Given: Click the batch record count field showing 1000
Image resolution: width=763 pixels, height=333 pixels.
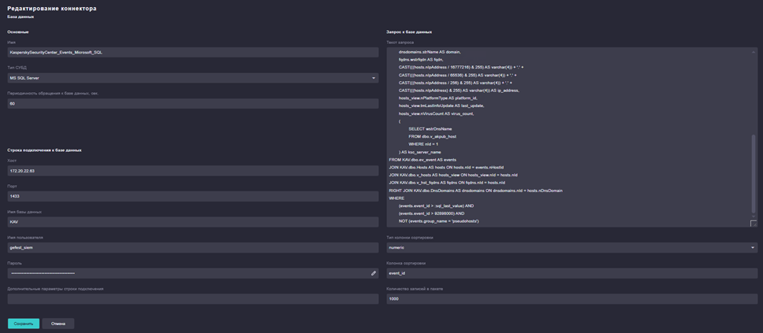Looking at the screenshot, I should pos(571,299).
